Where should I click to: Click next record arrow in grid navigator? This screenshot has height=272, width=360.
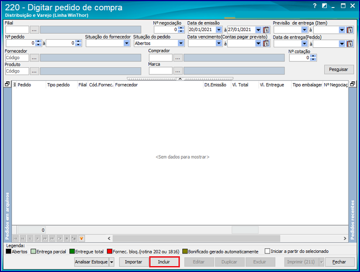coord(38,238)
